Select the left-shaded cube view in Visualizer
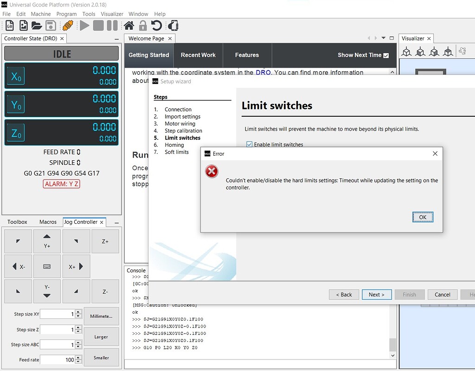This screenshot has height=371, width=475. 420,52
